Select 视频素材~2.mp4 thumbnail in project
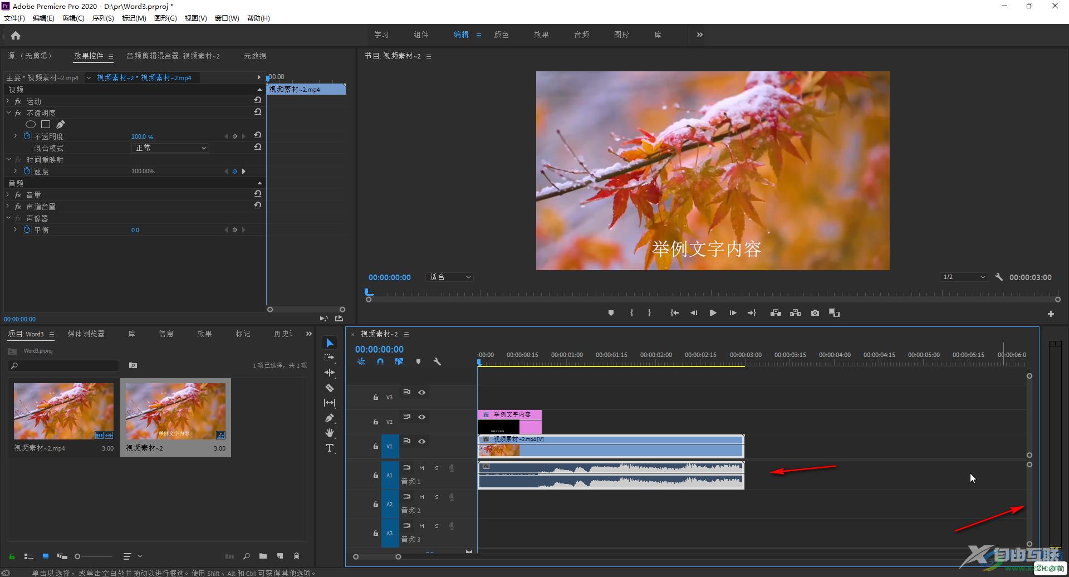Screen dimensions: 1069x577 63,411
